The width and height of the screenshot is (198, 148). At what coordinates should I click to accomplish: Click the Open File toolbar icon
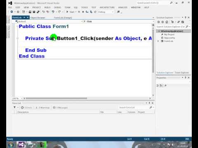[30, 12]
